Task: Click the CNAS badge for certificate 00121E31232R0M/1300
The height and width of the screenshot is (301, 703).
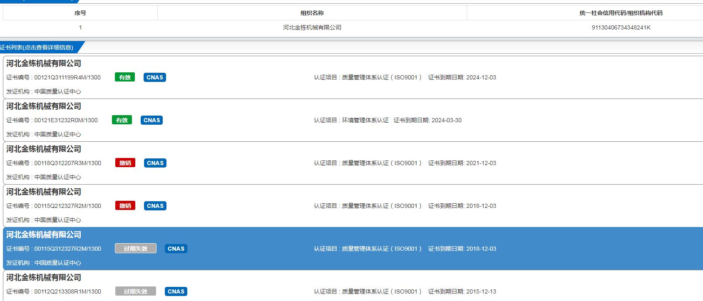Action: tap(152, 120)
